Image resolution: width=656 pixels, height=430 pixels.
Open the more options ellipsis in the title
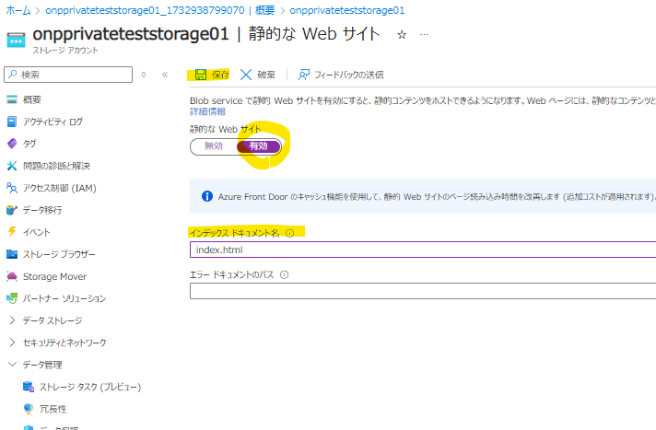click(x=424, y=35)
